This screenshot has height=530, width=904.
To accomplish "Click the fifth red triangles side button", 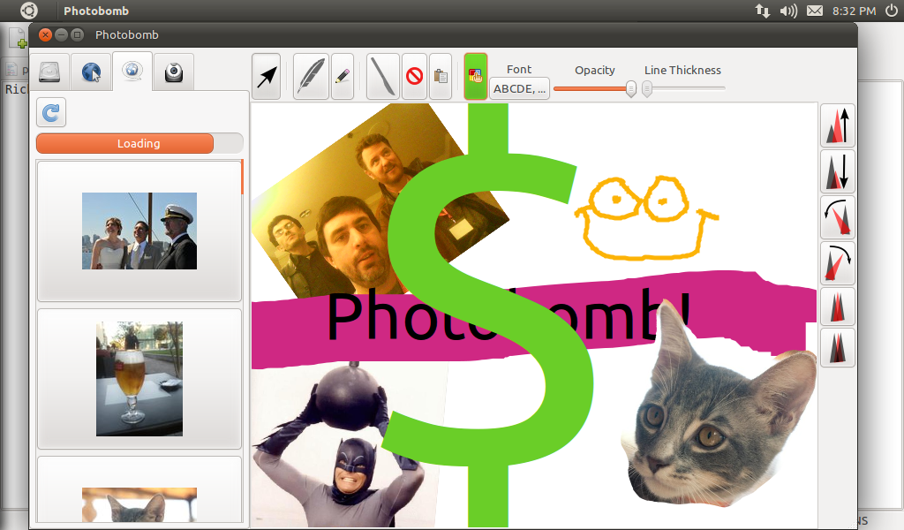I will click(x=838, y=307).
